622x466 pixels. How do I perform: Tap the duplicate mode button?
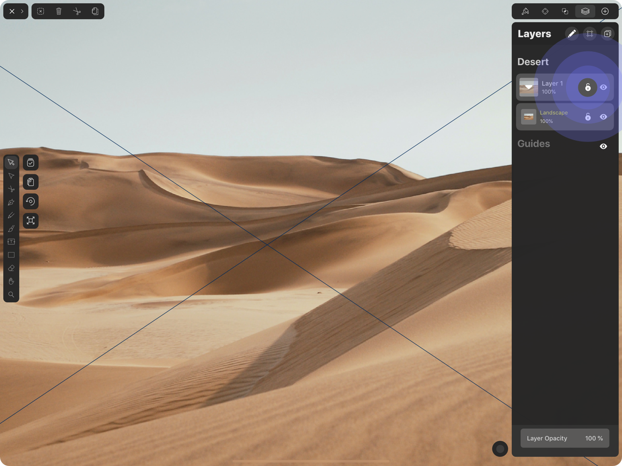tap(31, 182)
